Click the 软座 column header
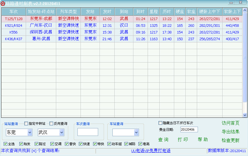 pos(191,11)
